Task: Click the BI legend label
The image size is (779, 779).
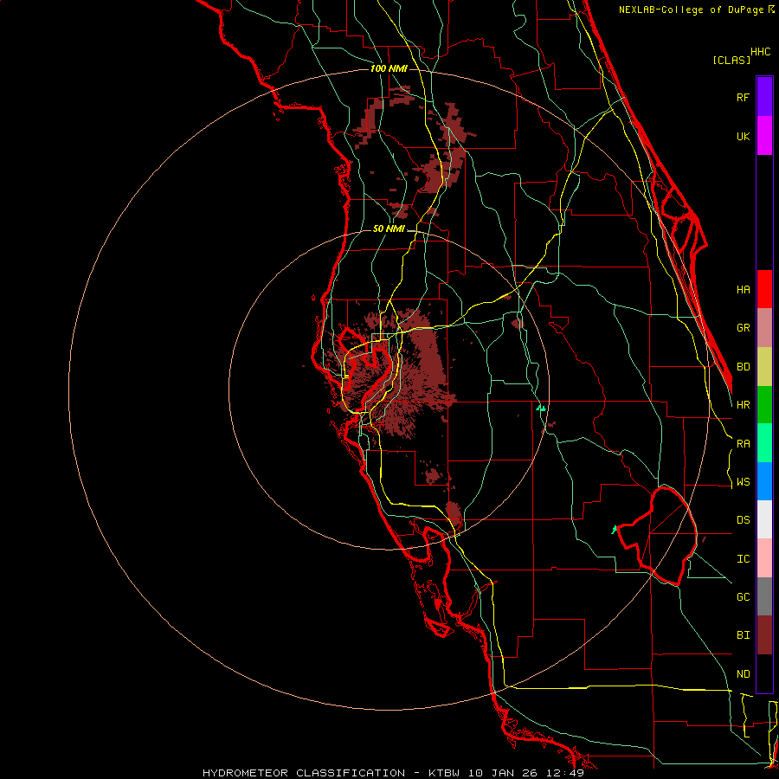Action: 743,635
